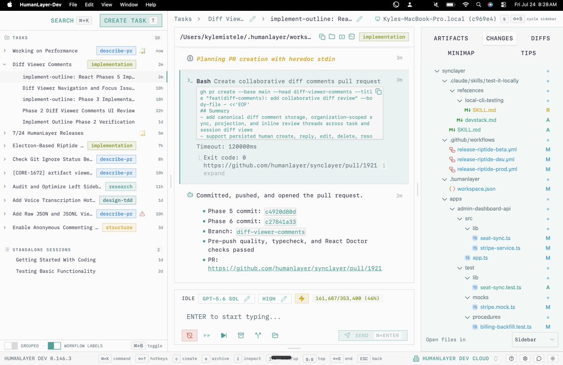Open terminal icon beside the implementation tag
Viewport: 563px width, 365px height.
tap(351, 37)
